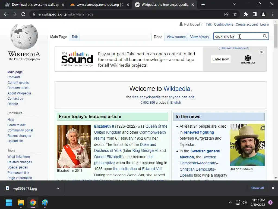This screenshot has height=209, width=278.
Task: Click the padlock site info icon
Action: [34, 14]
